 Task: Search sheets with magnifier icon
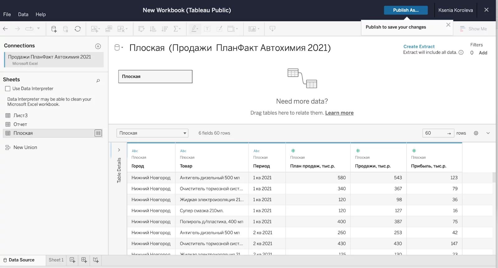tap(98, 81)
